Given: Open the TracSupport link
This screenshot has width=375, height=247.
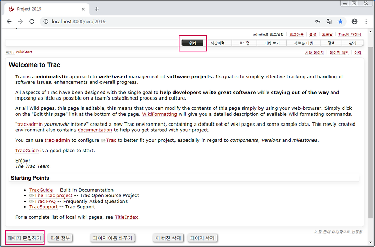Looking at the screenshot, I should coord(44,207).
